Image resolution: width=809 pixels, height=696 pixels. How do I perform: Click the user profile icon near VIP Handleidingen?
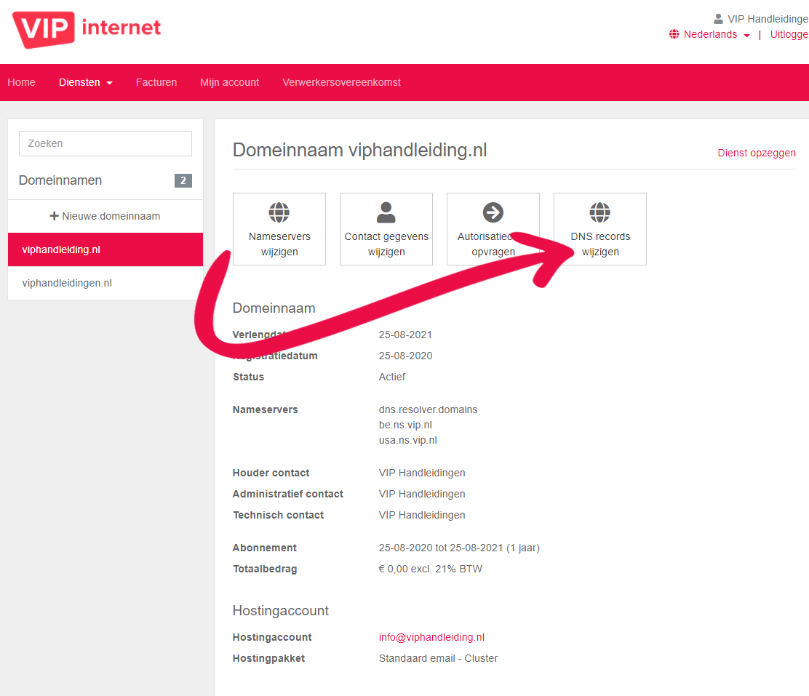pos(717,19)
